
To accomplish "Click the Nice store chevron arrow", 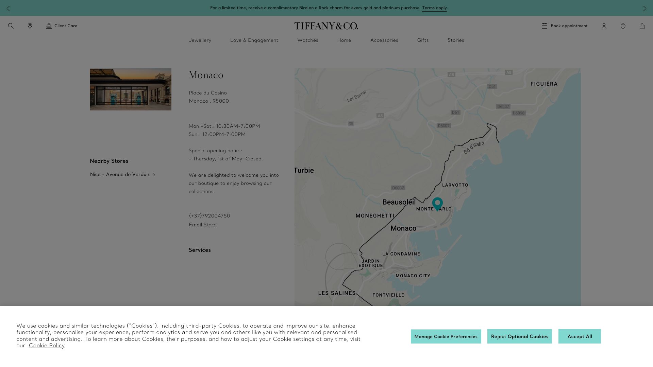I will (154, 175).
